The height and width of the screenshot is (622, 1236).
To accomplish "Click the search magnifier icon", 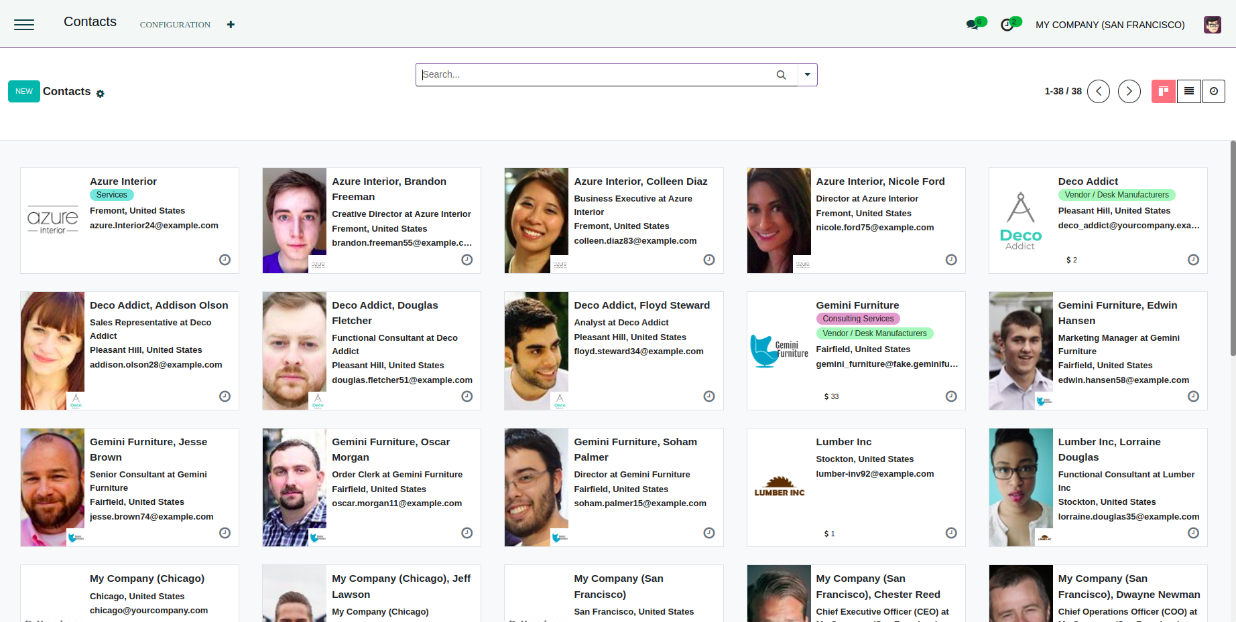I will 781,75.
